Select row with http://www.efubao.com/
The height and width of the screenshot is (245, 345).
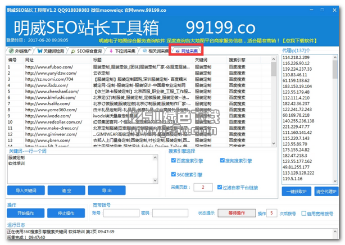[x=139, y=67]
